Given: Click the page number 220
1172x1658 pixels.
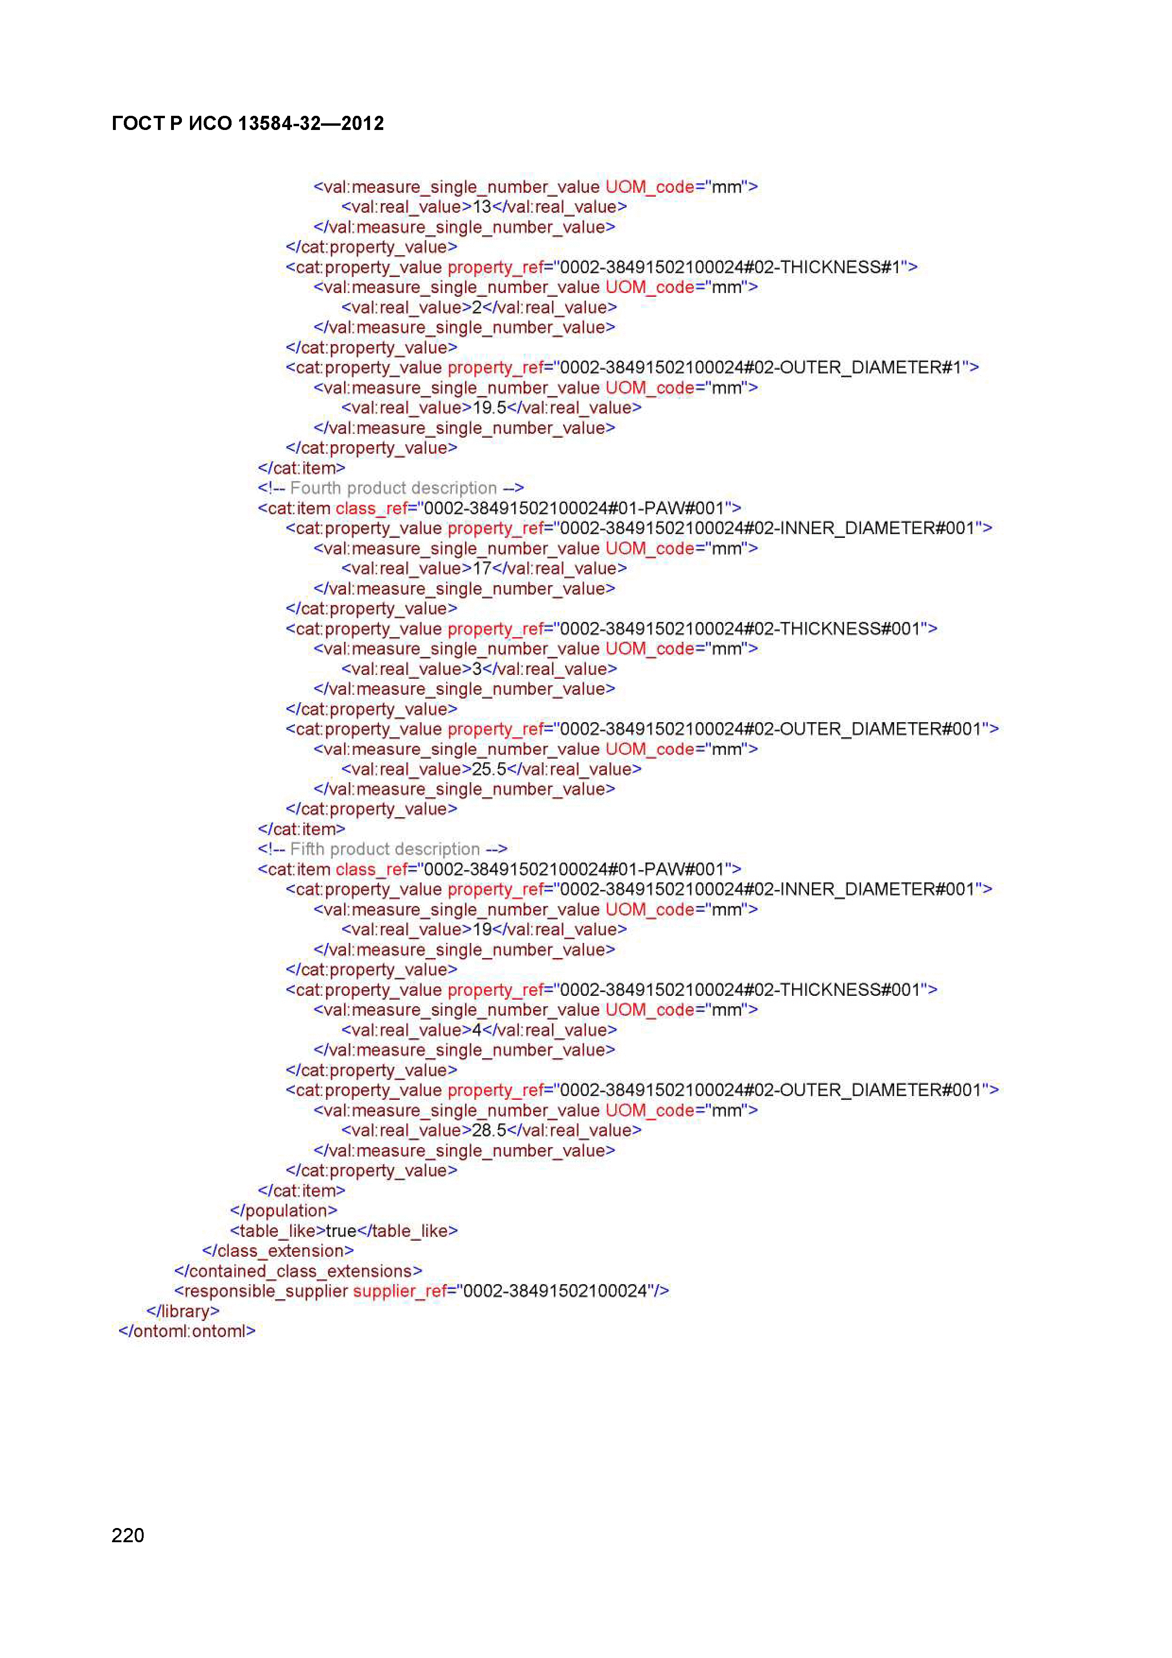Looking at the screenshot, I should (x=128, y=1536).
